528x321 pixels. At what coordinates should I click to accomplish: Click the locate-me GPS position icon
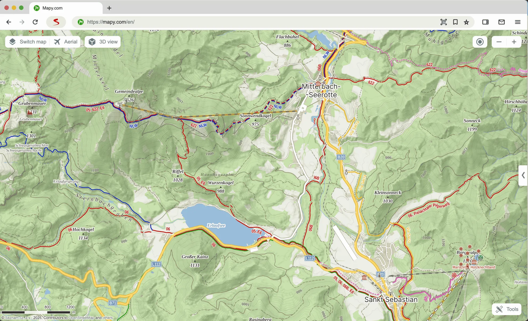point(480,42)
